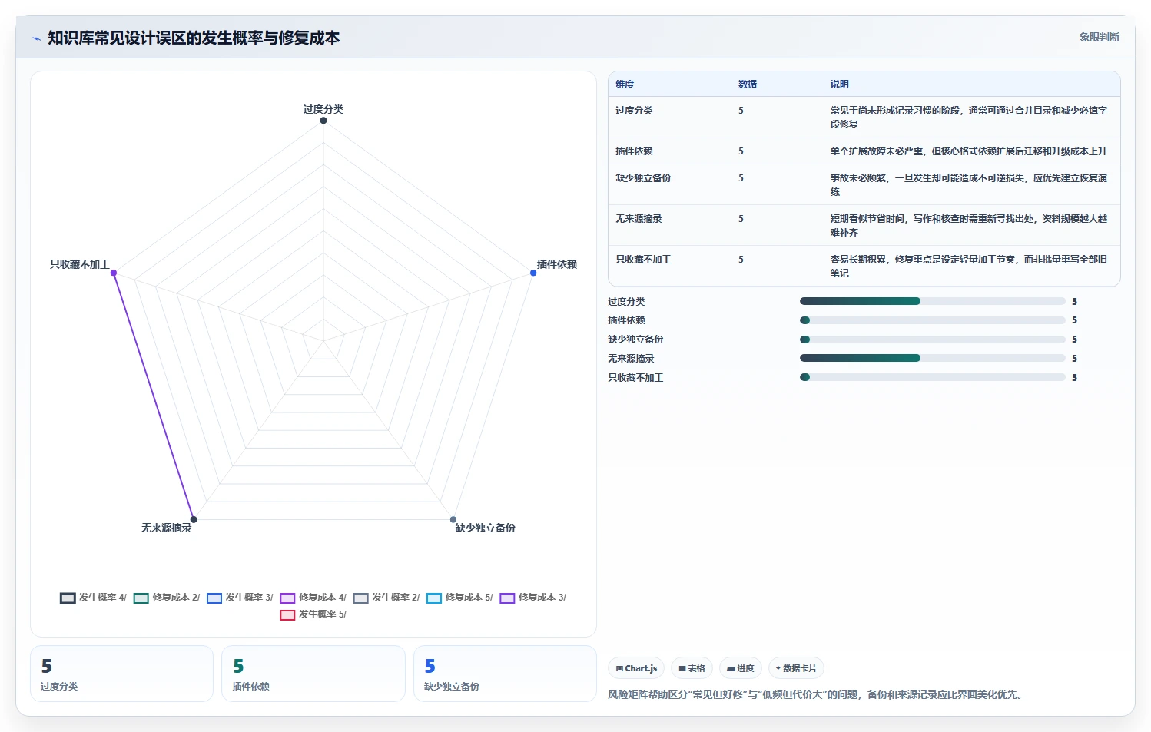Click the 维度 column header
Viewport: 1151px width, 732px height.
click(x=625, y=84)
